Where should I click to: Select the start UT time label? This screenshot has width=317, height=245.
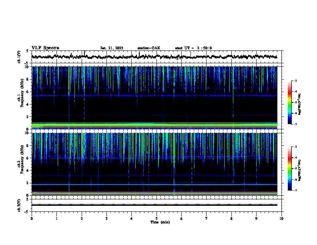[x=193, y=48]
